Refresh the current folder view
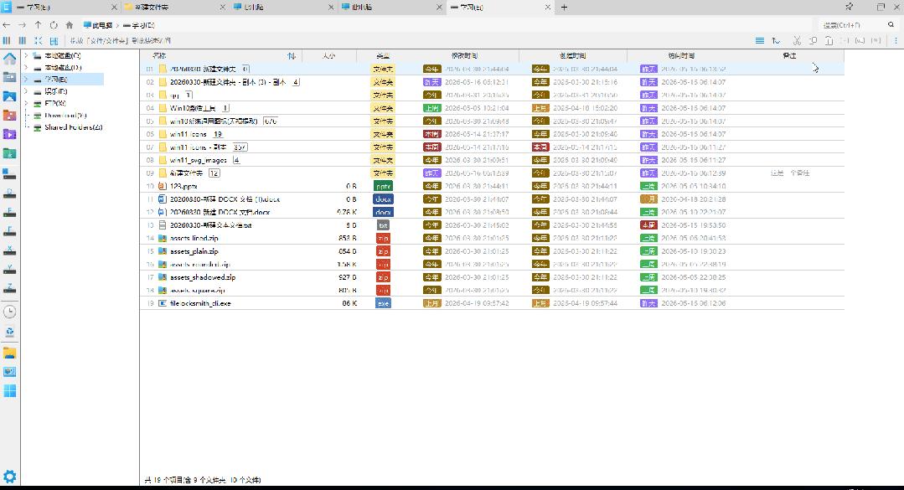904x490 pixels. [54, 25]
